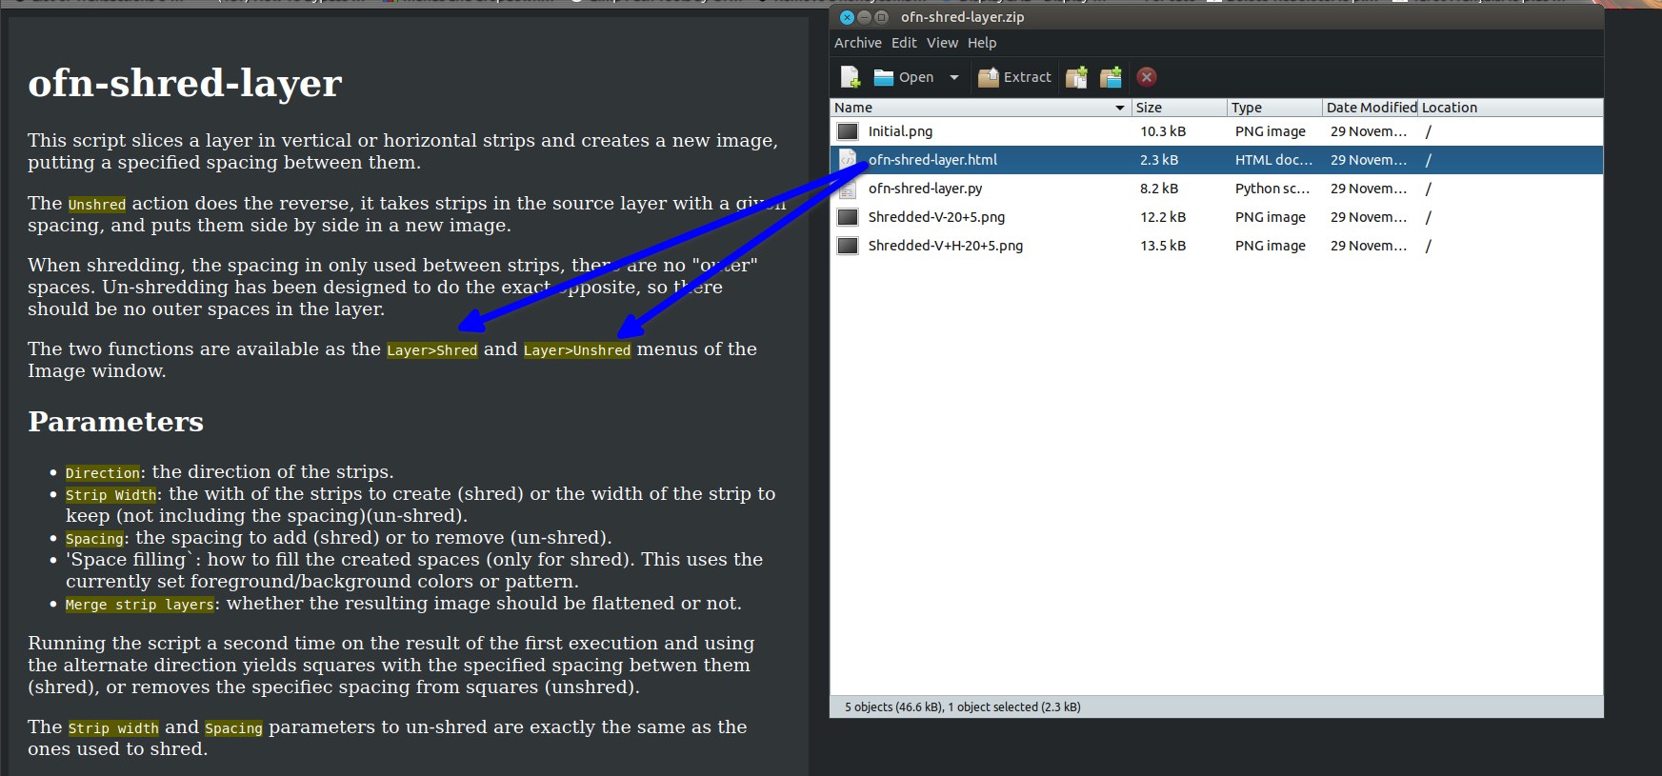The image size is (1662, 776).
Task: Open the Archive menu
Action: click(x=858, y=43)
